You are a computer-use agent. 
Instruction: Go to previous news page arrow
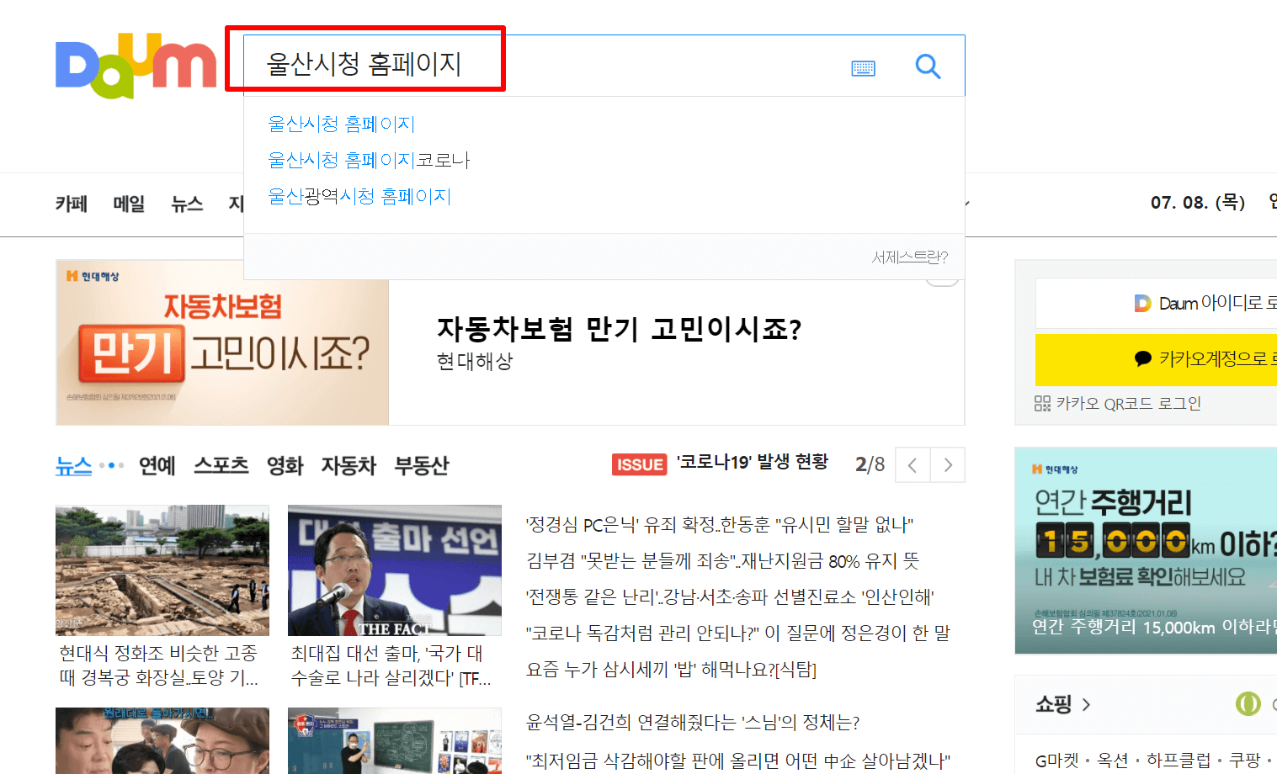click(x=913, y=465)
